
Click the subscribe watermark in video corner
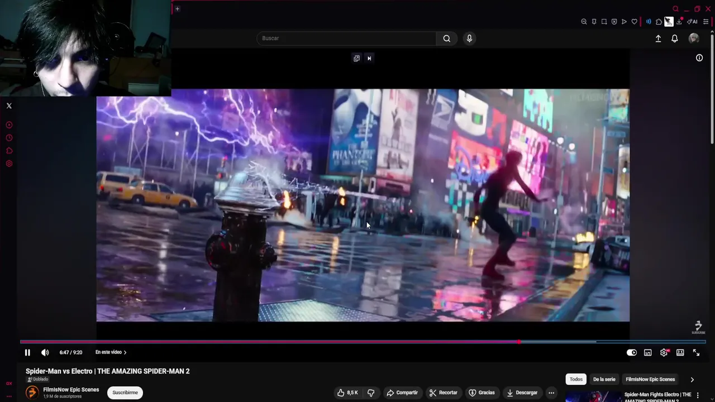tap(698, 328)
